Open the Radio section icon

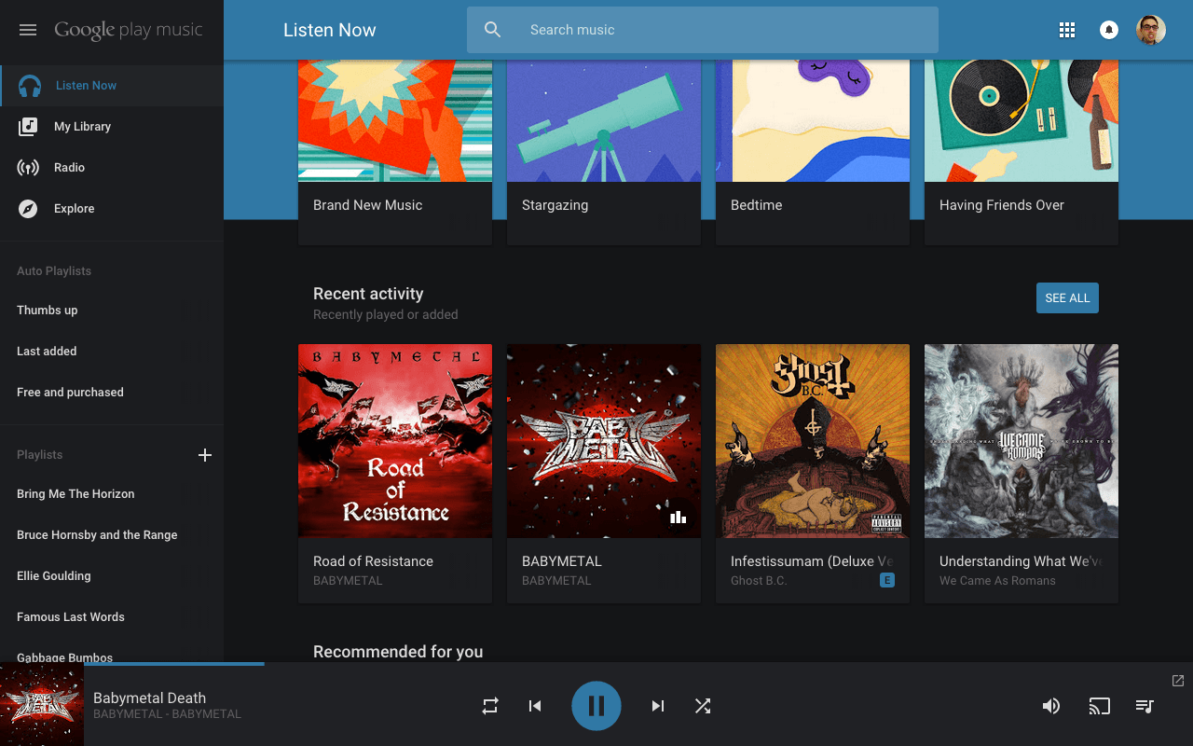28,167
